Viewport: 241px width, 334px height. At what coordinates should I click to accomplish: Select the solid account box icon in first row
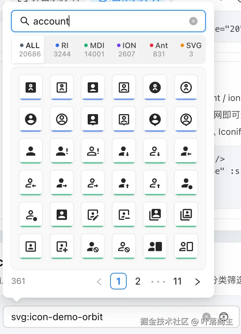pyautogui.click(x=31, y=87)
